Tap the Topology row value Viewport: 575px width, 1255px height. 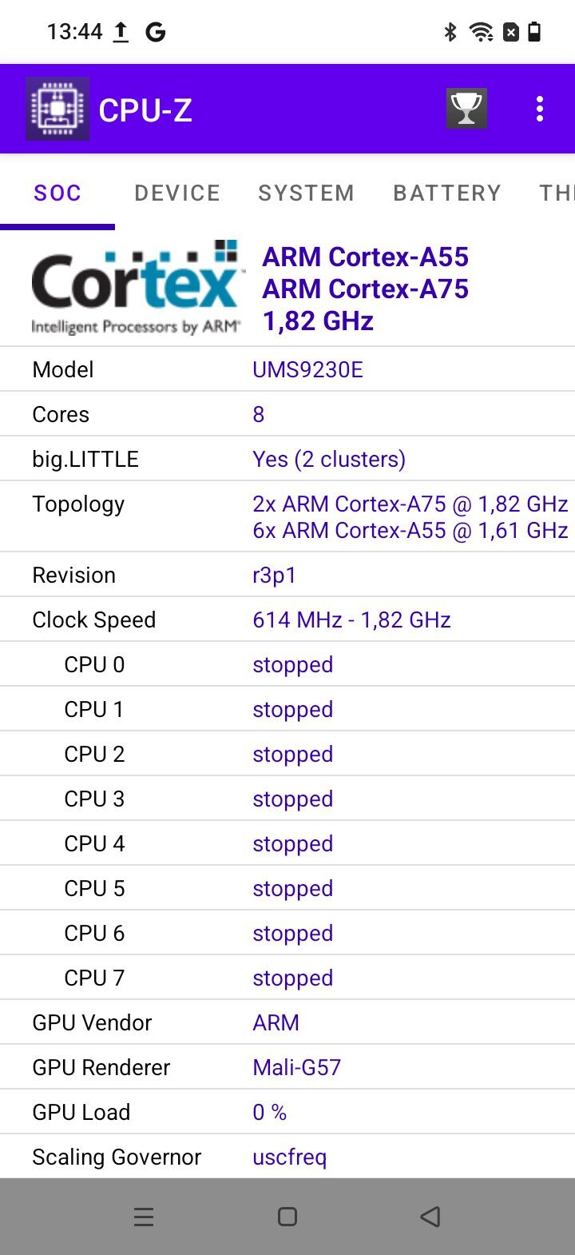click(x=410, y=516)
